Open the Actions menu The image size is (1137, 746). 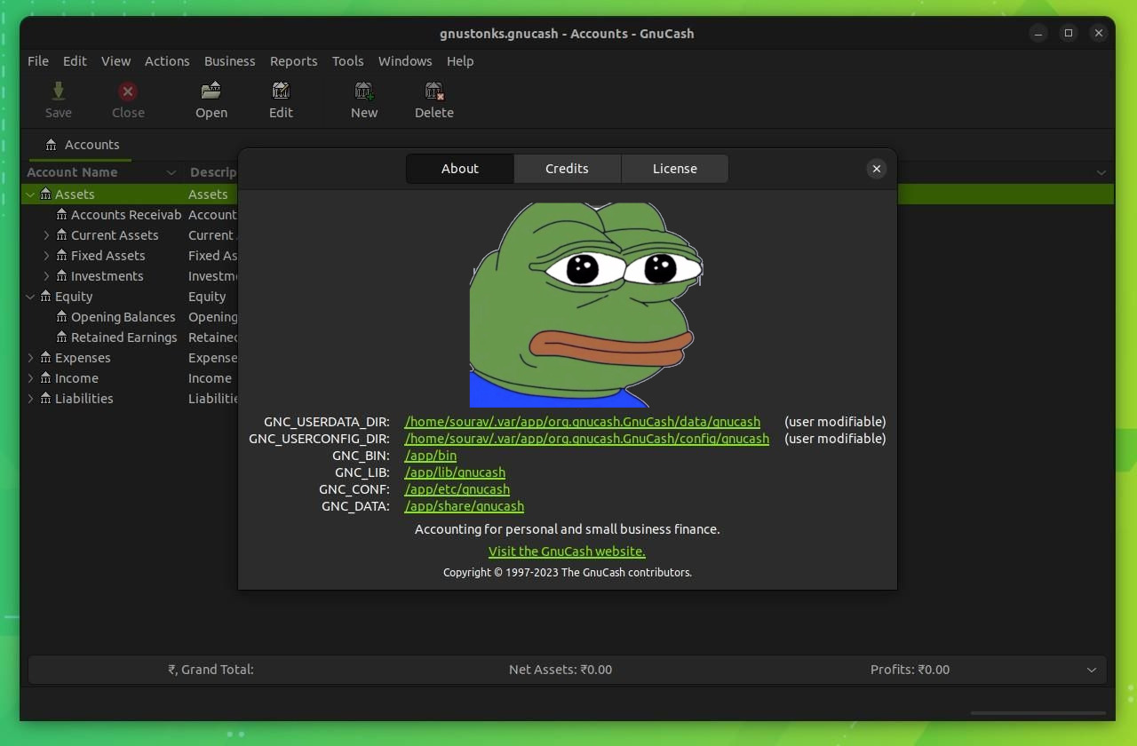pyautogui.click(x=167, y=61)
